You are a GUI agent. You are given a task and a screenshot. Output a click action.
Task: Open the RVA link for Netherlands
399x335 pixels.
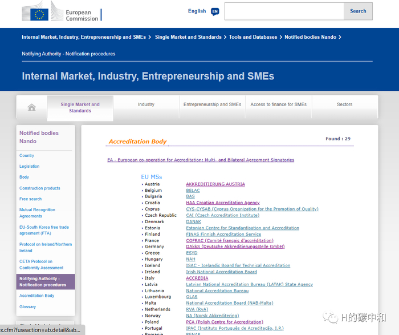(x=197, y=309)
